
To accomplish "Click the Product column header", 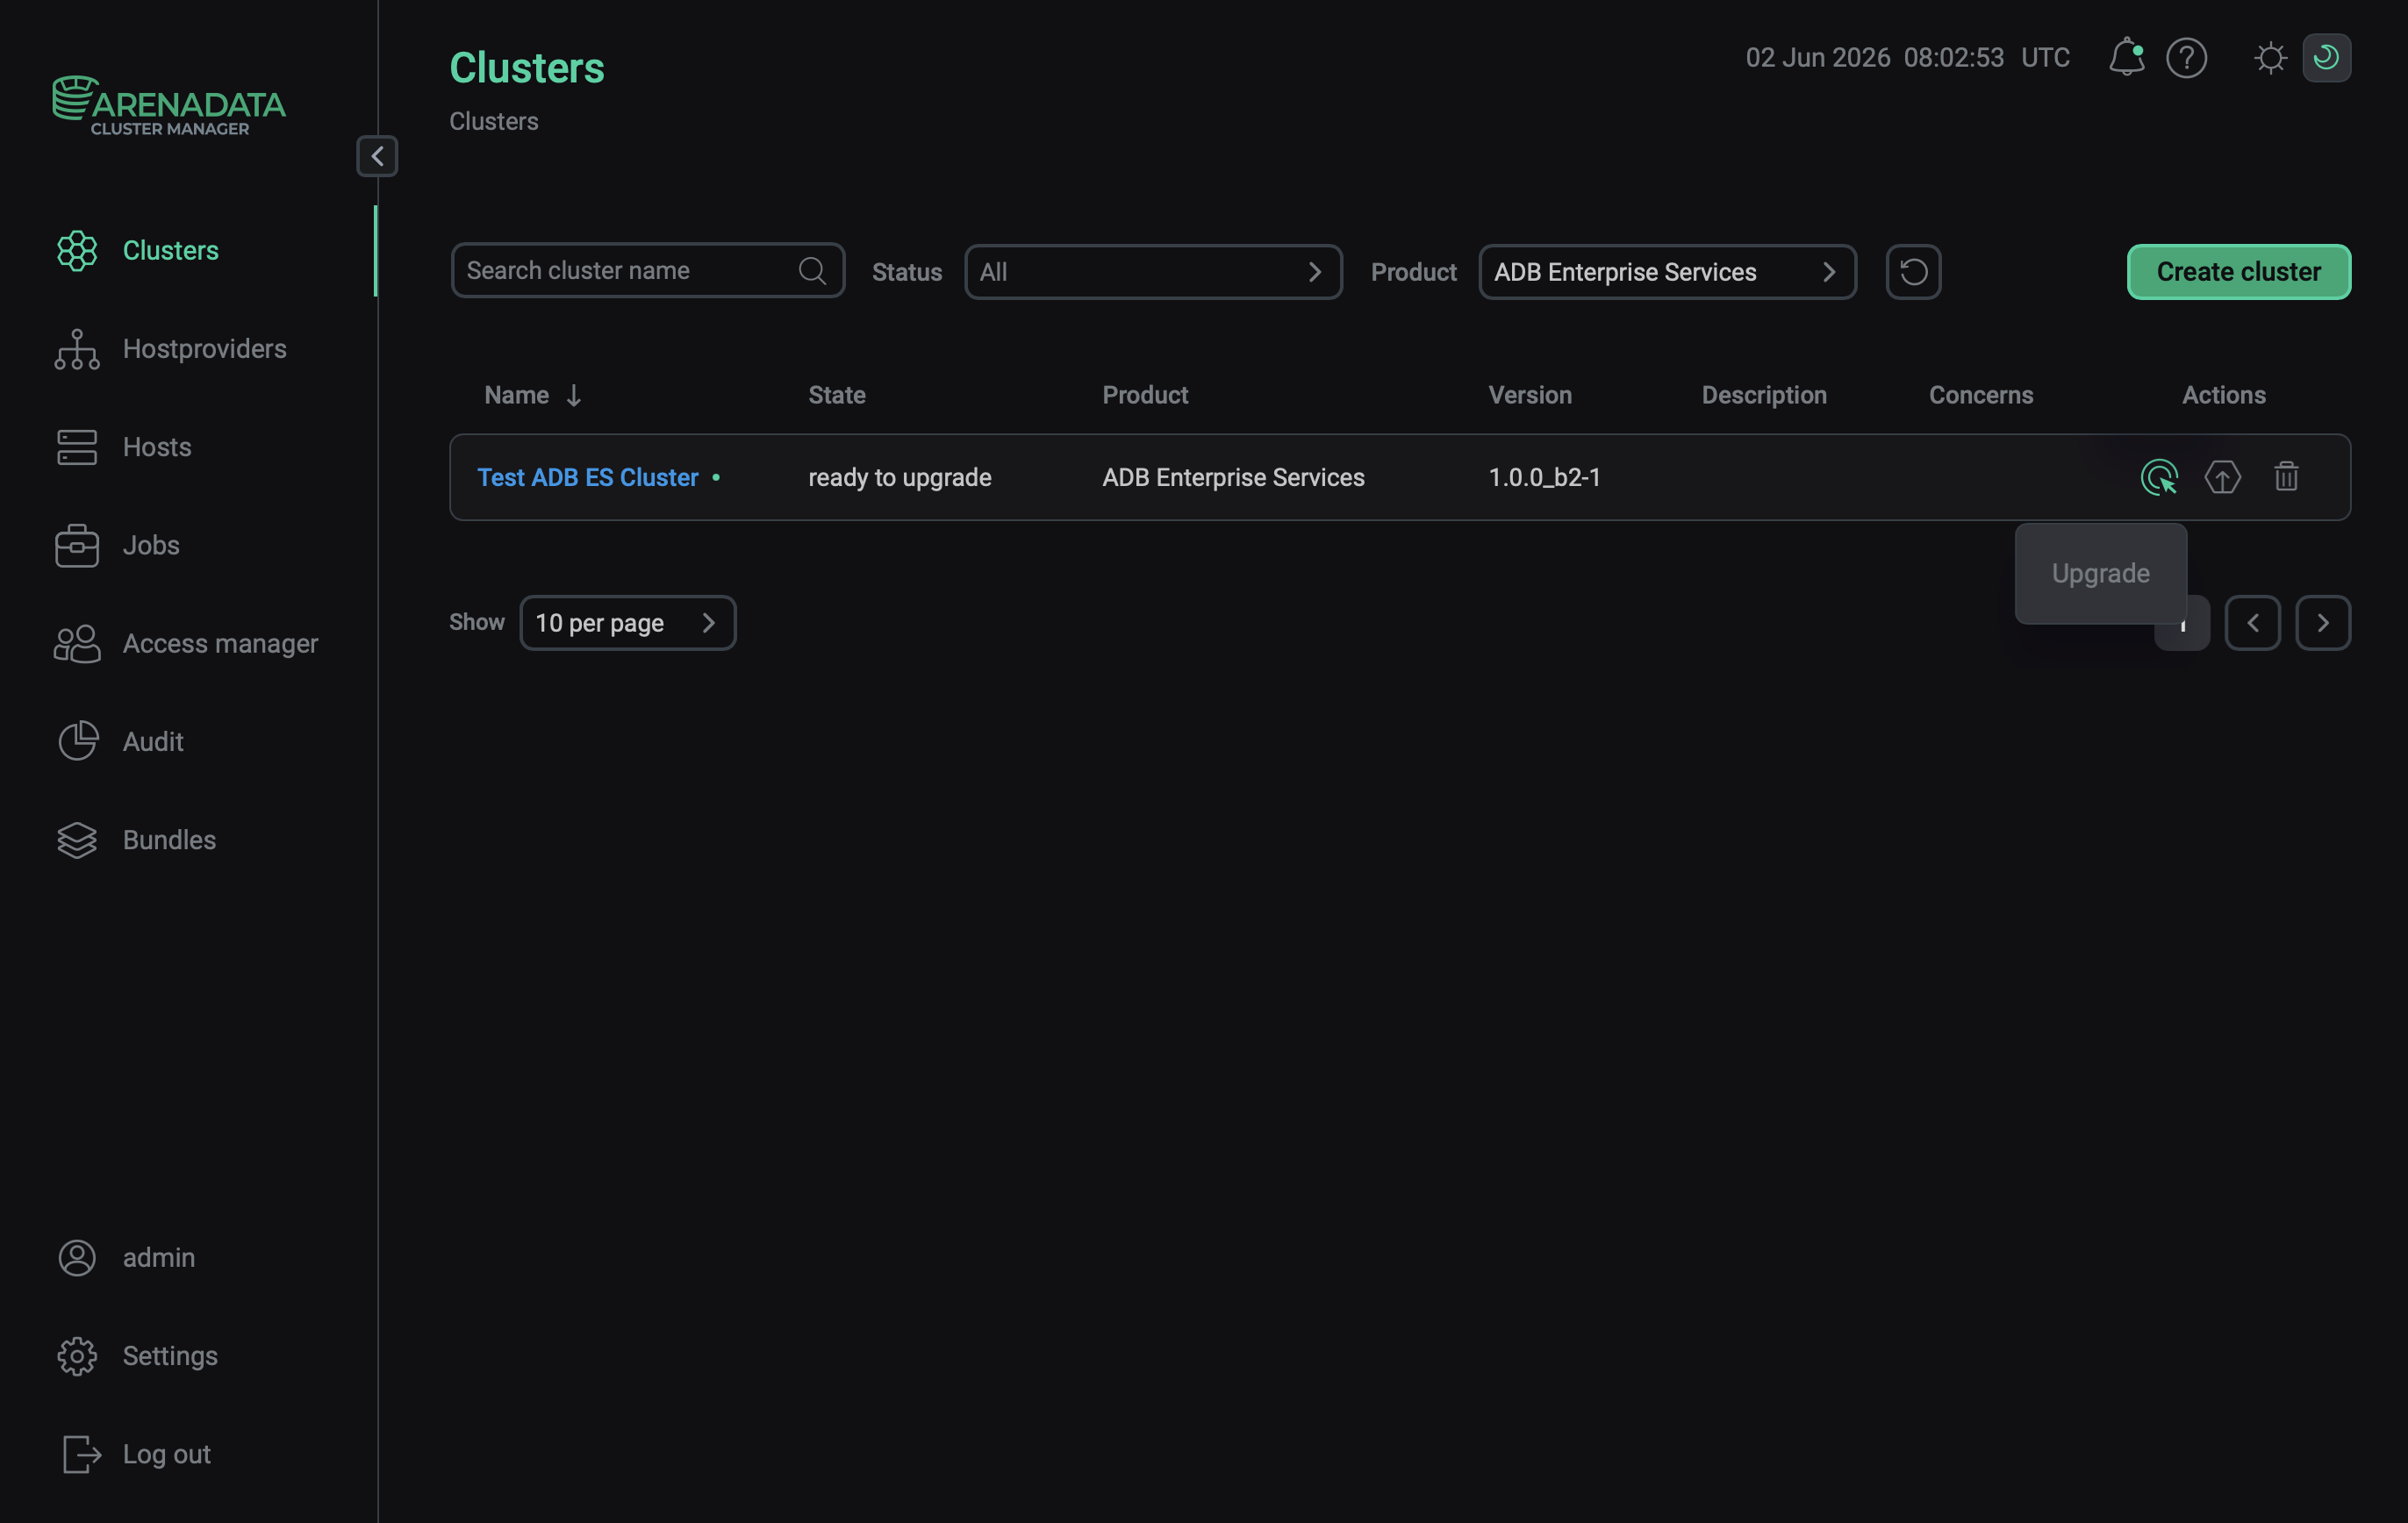I will click(x=1144, y=395).
